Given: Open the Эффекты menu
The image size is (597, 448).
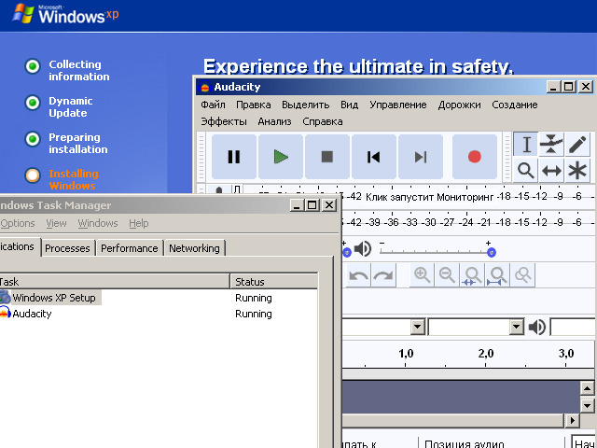Looking at the screenshot, I should [x=224, y=121].
